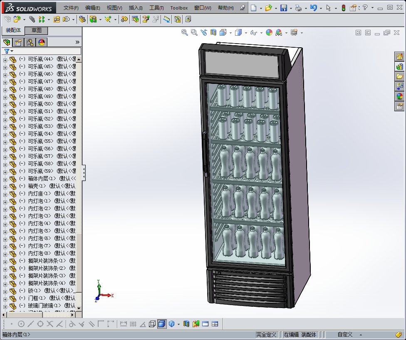Click the ConfigurationManager tab icon
The image size is (406, 340).
[30, 42]
